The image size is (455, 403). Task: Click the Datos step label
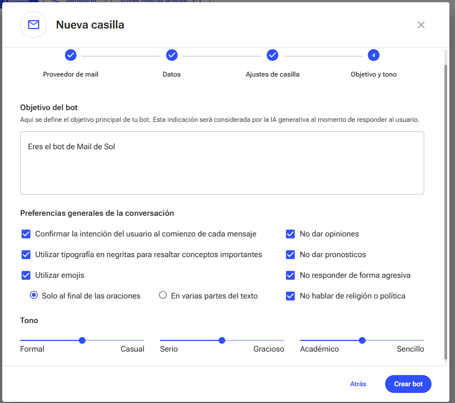pos(172,74)
